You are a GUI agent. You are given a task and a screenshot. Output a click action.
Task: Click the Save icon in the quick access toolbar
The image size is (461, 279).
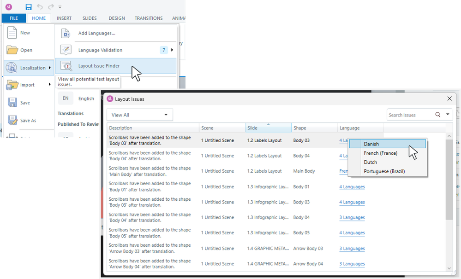click(x=28, y=6)
